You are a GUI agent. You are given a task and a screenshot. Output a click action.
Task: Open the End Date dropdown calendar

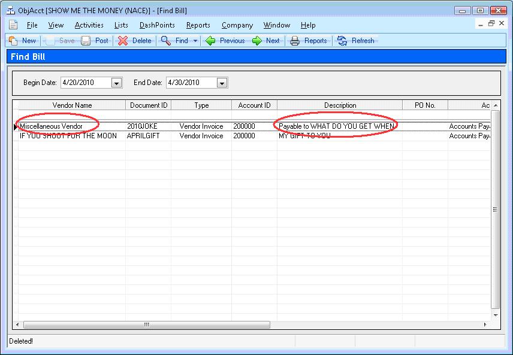222,83
